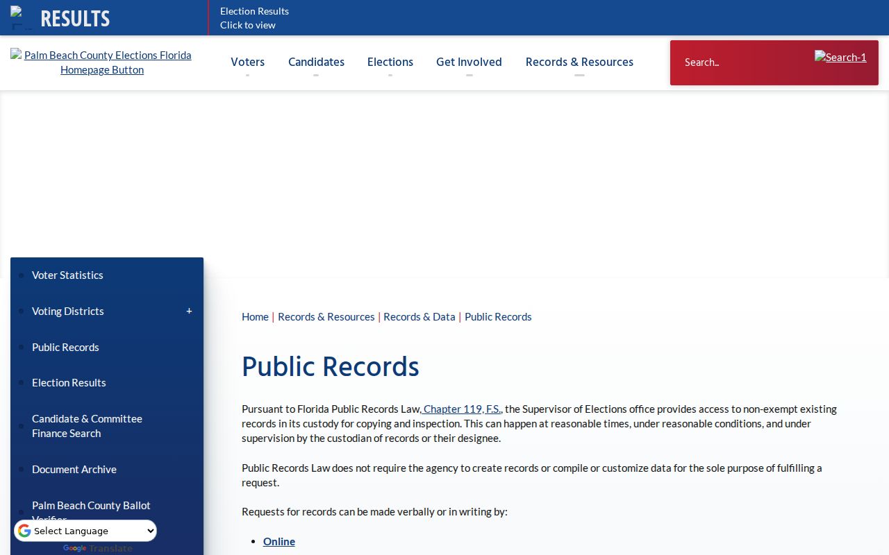Open the Candidates menu
Image resolution: width=889 pixels, height=555 pixels.
click(316, 62)
